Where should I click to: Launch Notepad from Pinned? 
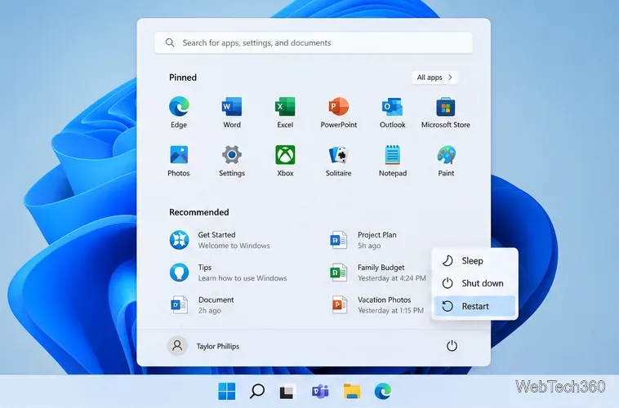[x=393, y=161]
